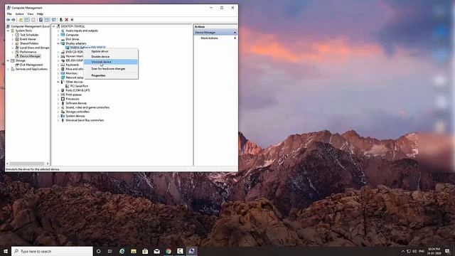Screen dimensions: 455x256
Task: Select the Software devices category
Action: point(76,103)
